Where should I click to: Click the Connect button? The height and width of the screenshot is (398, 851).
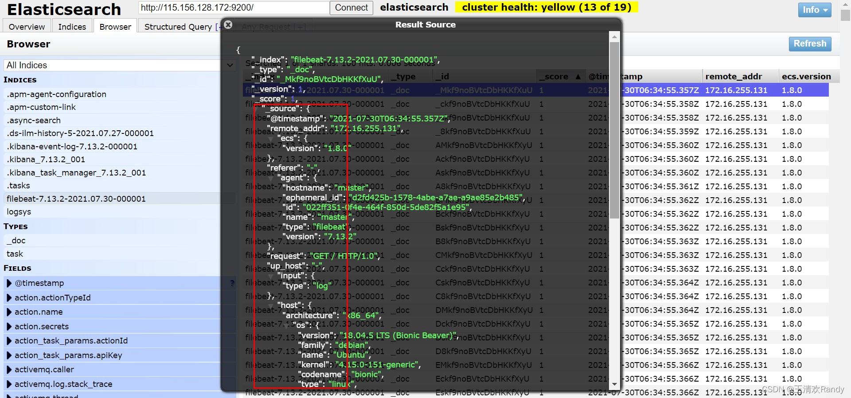tap(351, 8)
